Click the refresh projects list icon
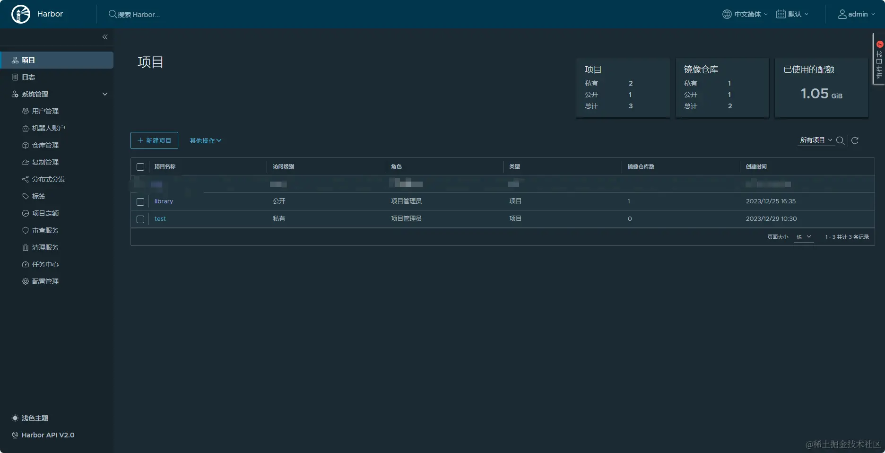The image size is (885, 453). coord(855,140)
